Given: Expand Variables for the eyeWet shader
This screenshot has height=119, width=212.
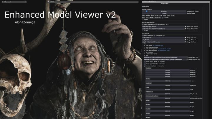Looking at the screenshot, I should tap(159, 64).
